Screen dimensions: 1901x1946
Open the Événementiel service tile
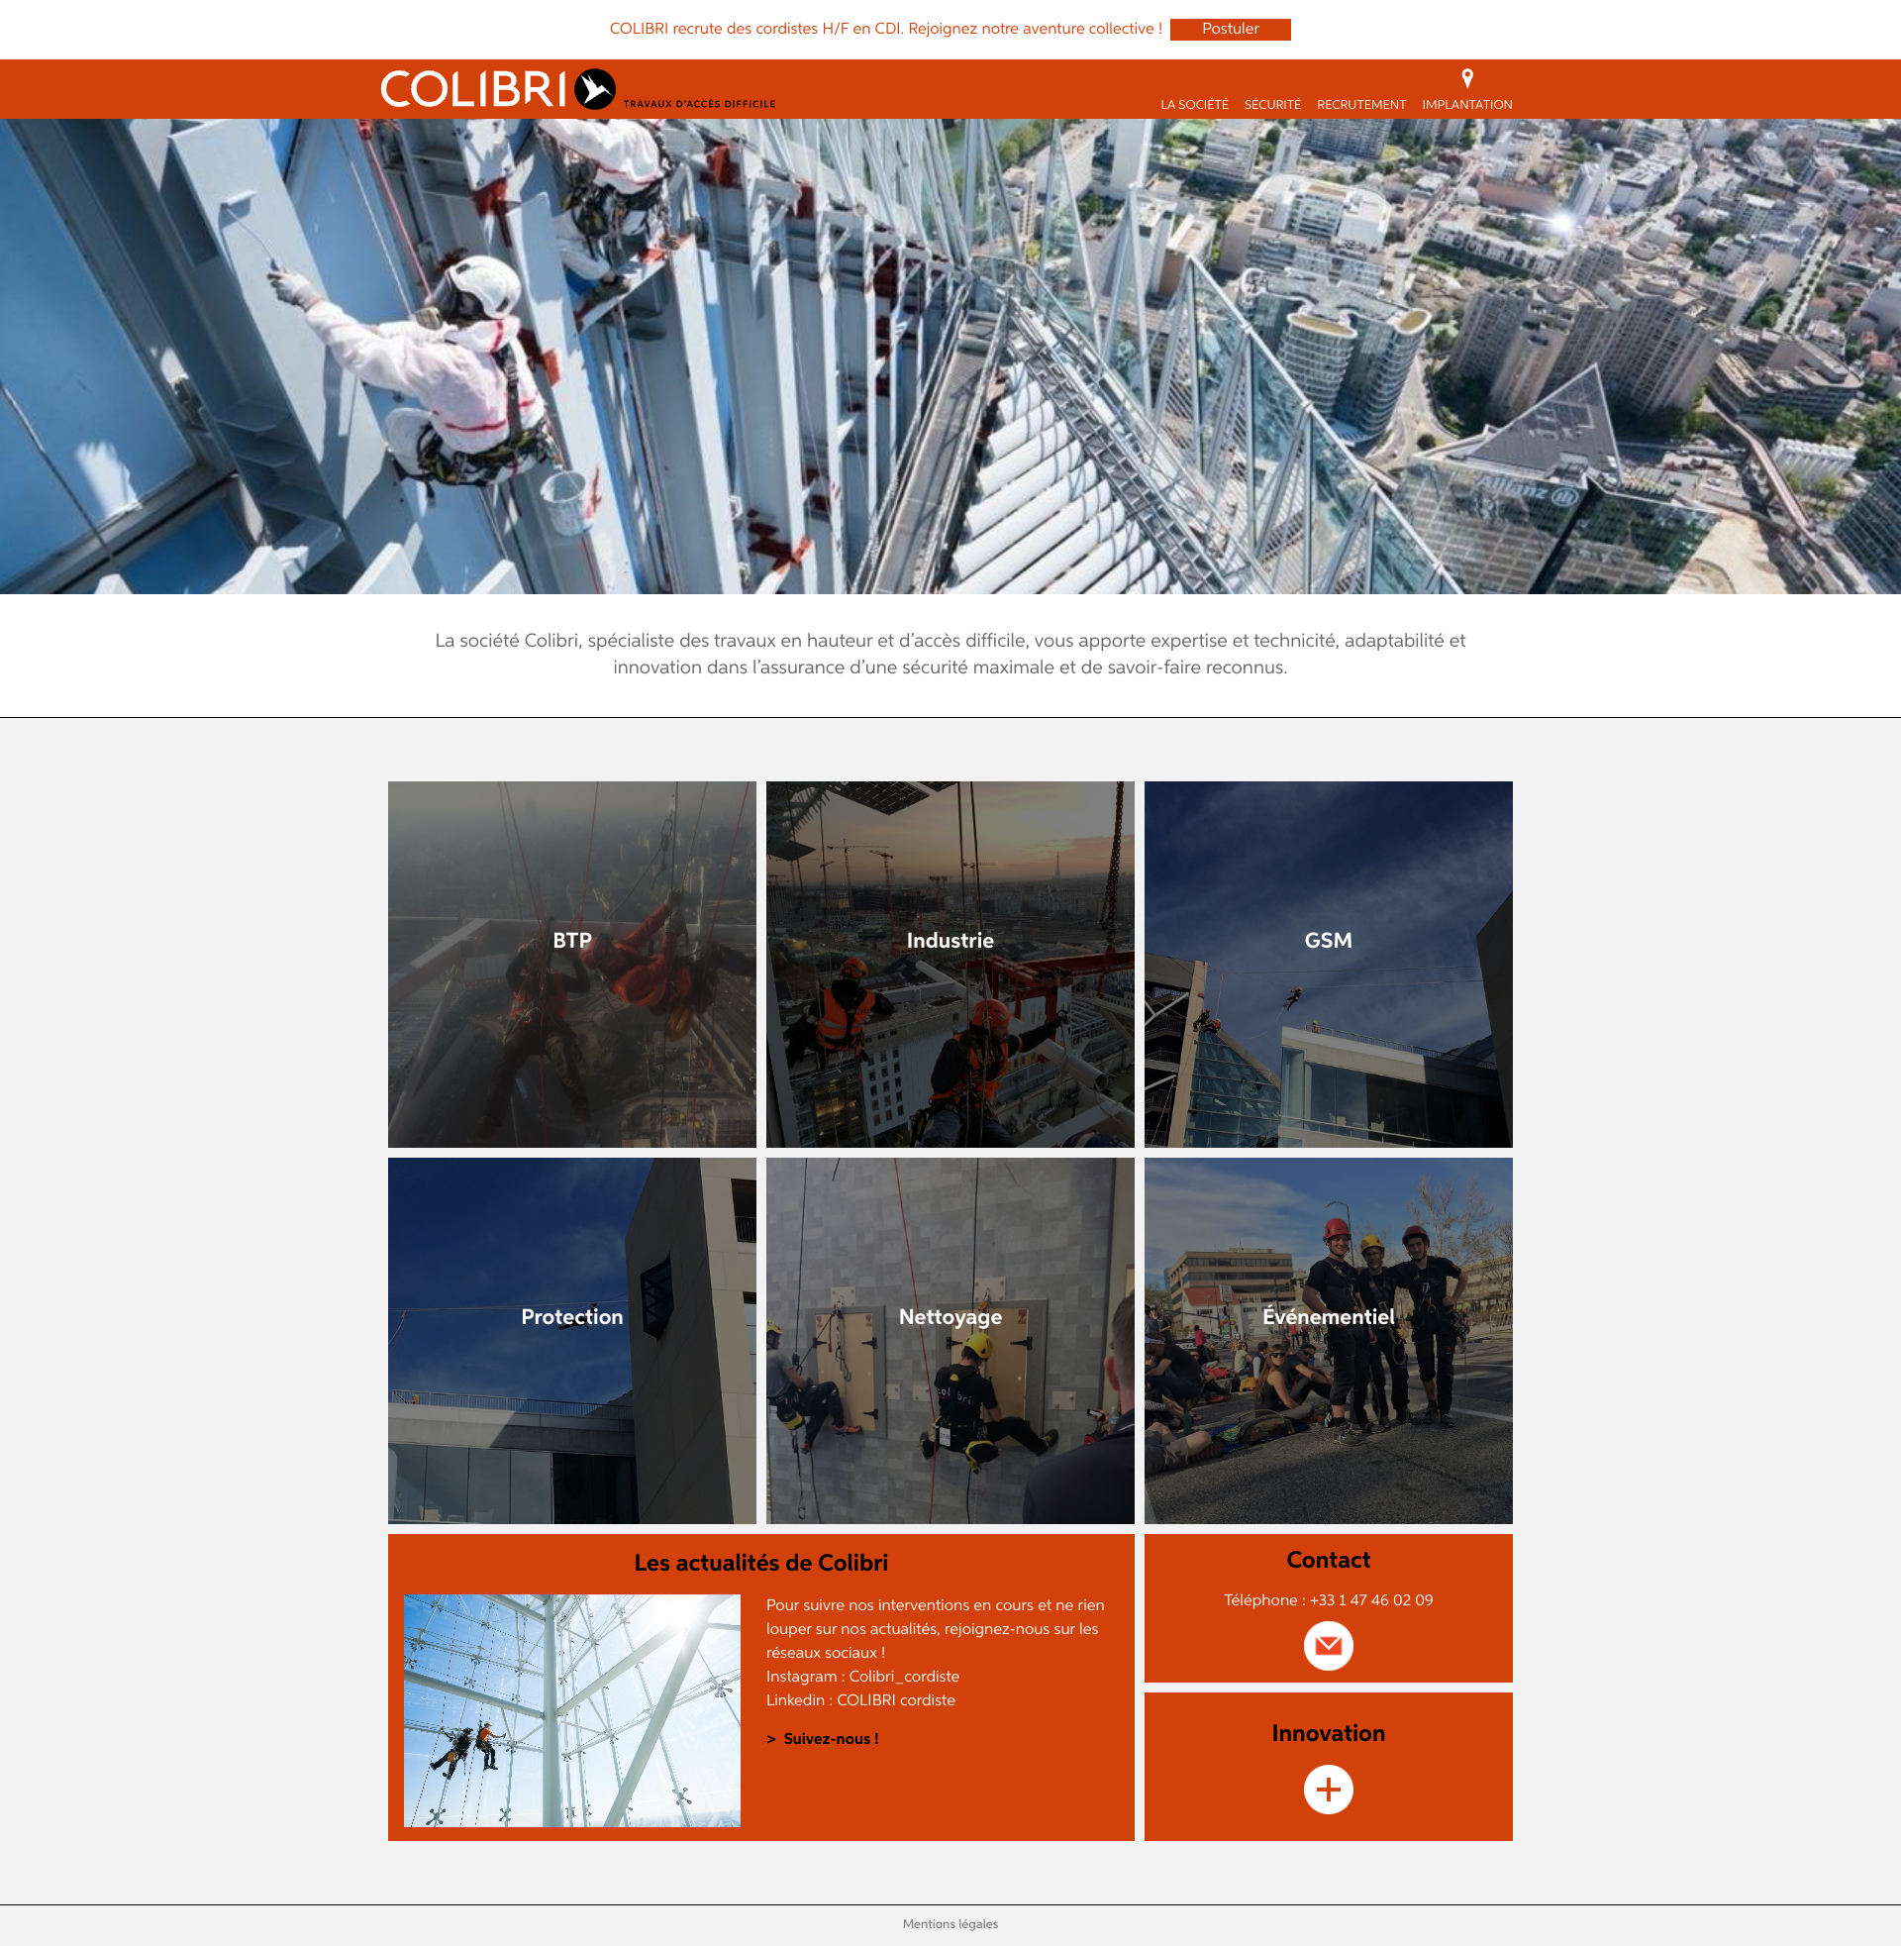[x=1328, y=1340]
